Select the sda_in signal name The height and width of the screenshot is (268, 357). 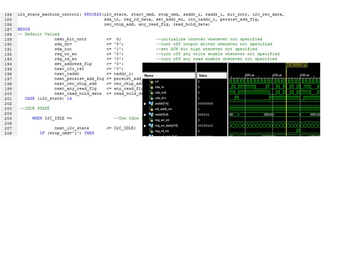tap(159, 87)
